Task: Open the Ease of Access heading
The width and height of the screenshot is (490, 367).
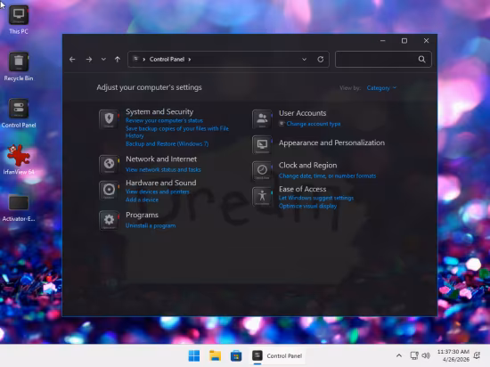Action: pyautogui.click(x=303, y=189)
